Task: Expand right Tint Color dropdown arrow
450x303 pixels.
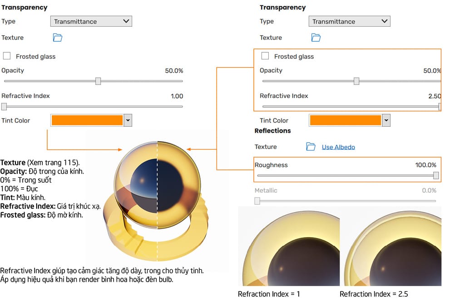Action: tap(386, 120)
